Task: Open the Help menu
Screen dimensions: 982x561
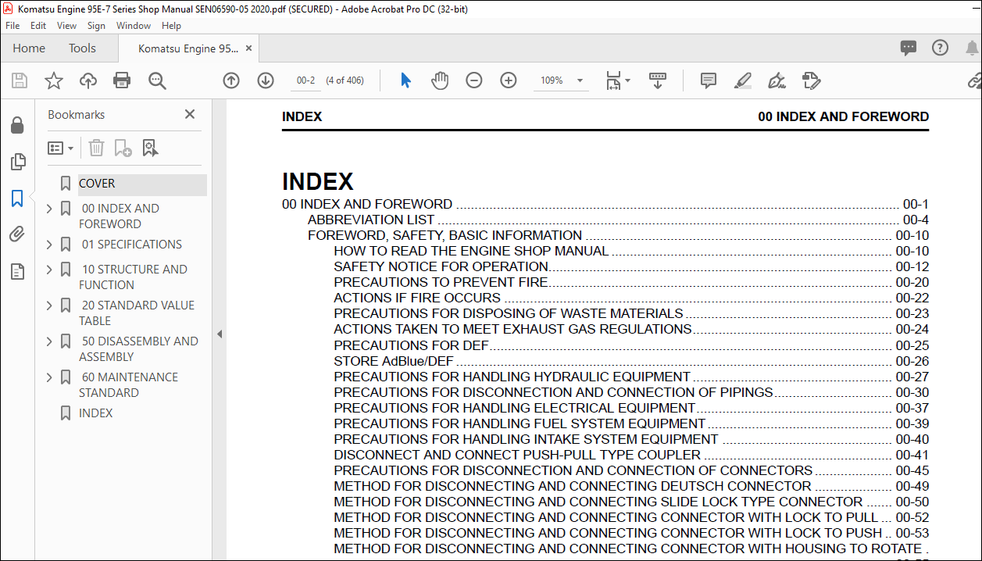Action: click(x=171, y=26)
